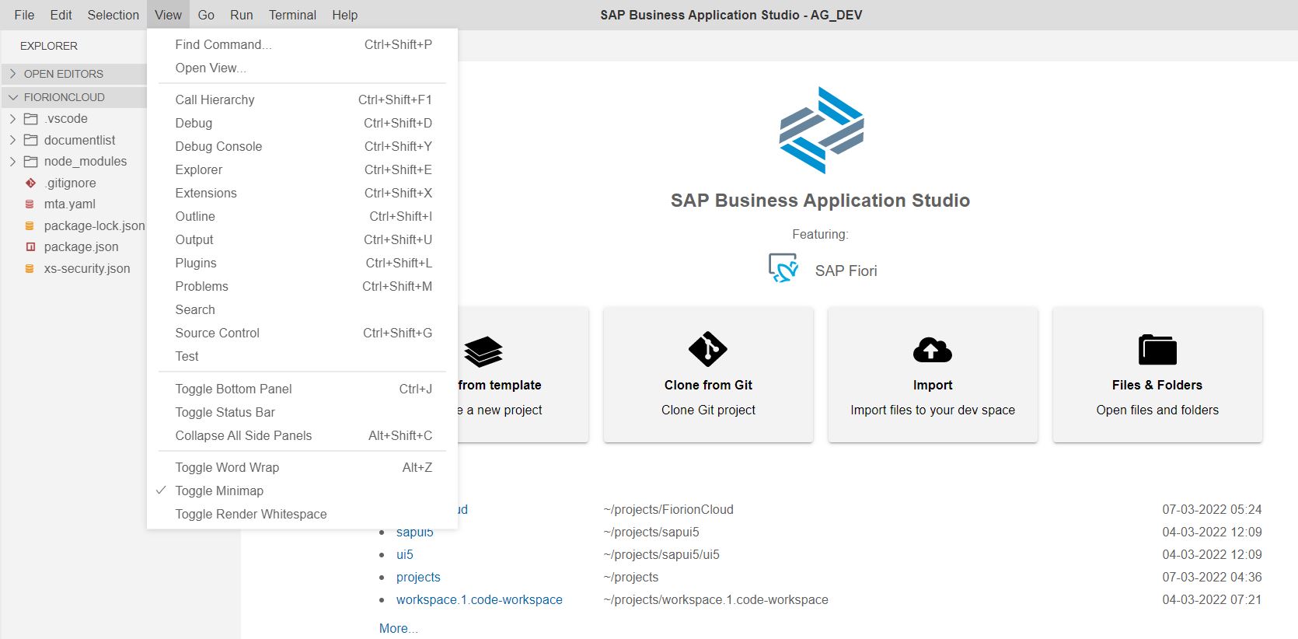The image size is (1298, 639).
Task: Expand the node_modules folder
Action: pyautogui.click(x=13, y=162)
